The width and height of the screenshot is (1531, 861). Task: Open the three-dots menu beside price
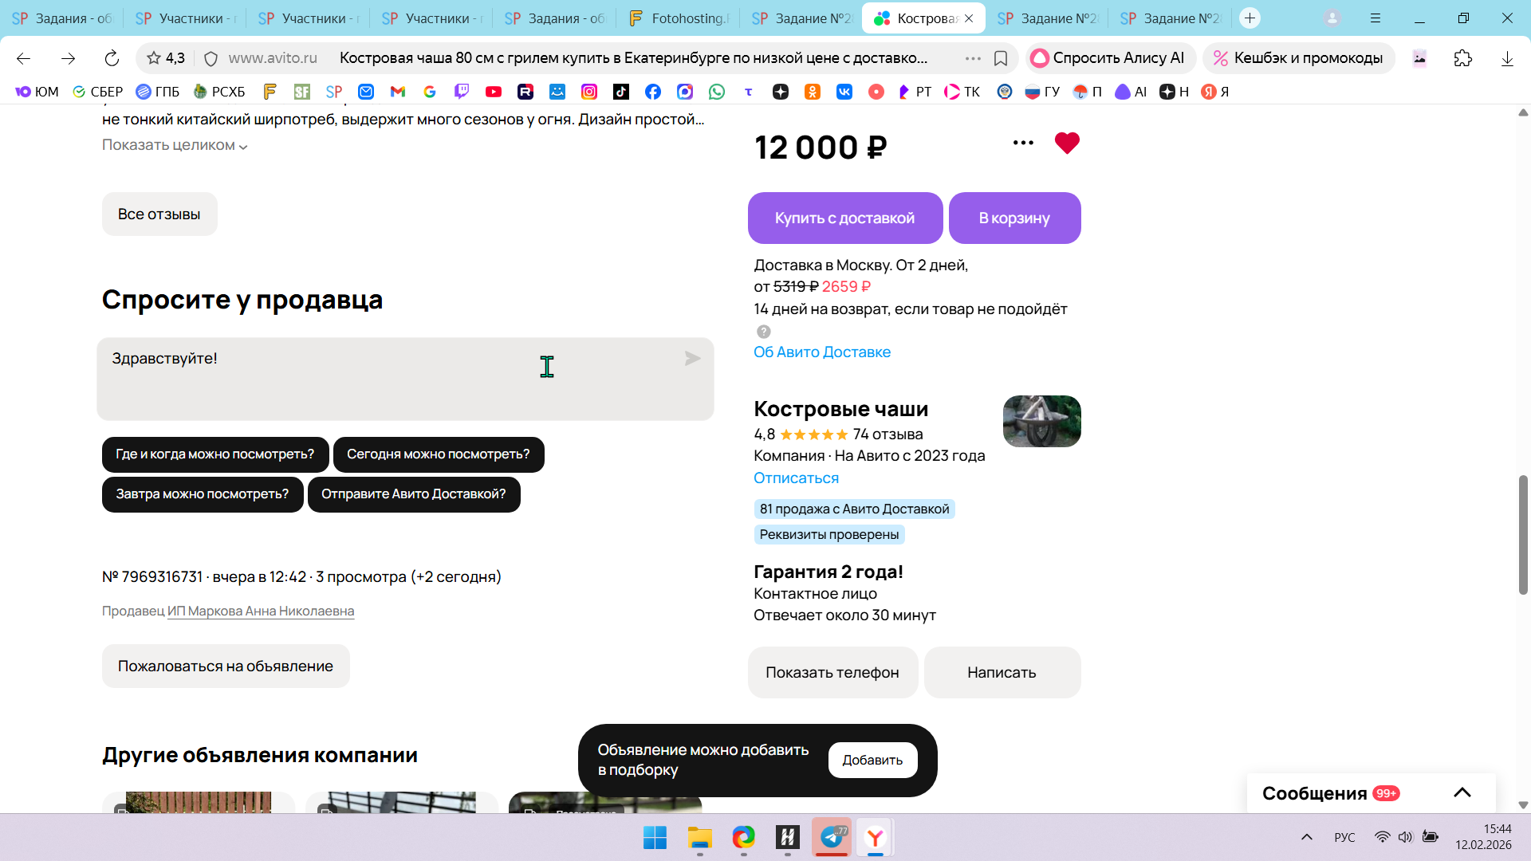tap(1023, 143)
